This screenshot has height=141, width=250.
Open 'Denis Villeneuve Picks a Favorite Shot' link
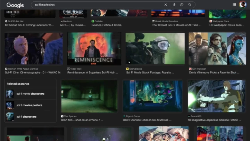pyautogui.click(x=214, y=72)
